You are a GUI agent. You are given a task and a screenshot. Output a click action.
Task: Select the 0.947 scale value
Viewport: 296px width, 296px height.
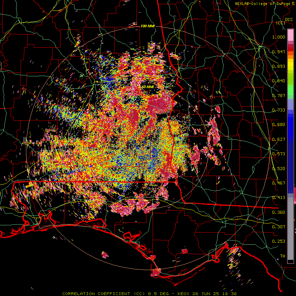pyautogui.click(x=279, y=52)
